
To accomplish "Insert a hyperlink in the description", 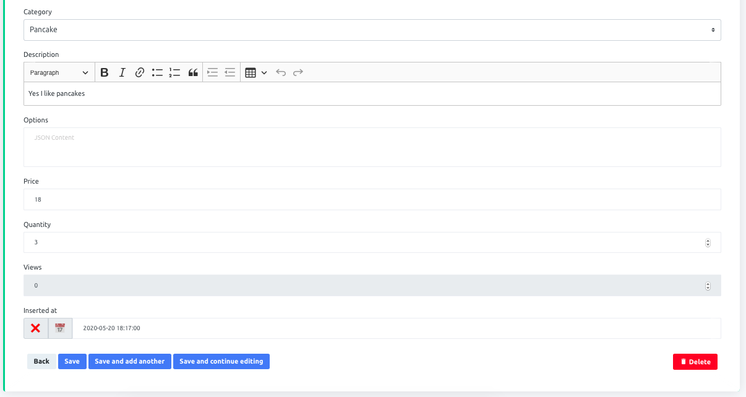I will click(x=139, y=72).
